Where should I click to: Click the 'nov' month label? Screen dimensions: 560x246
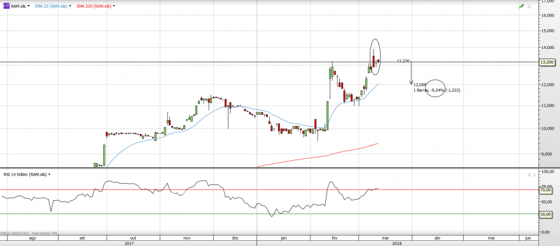pyautogui.click(x=187, y=238)
